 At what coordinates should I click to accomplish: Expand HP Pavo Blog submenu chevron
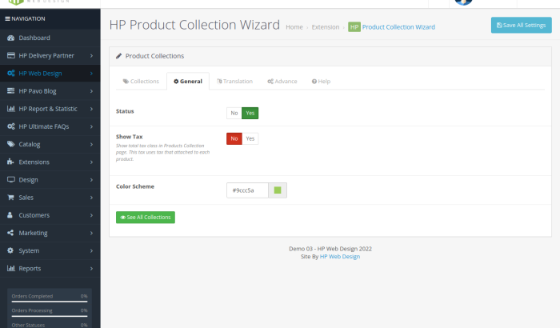pyautogui.click(x=91, y=91)
